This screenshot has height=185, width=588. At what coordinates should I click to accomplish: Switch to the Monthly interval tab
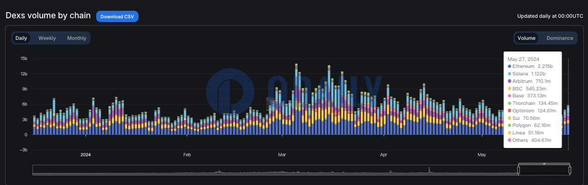76,38
